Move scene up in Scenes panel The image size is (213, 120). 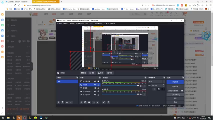point(67,102)
